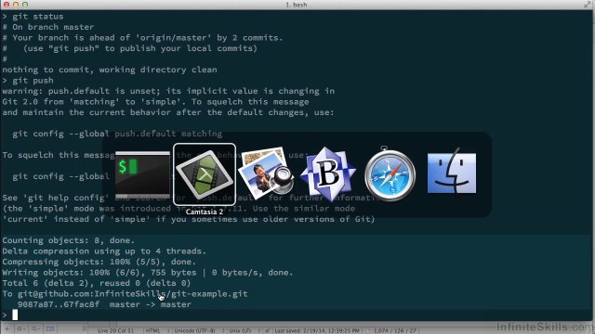Click the plus button in BBEdit status bar
The image size is (595, 334).
coord(7,329)
